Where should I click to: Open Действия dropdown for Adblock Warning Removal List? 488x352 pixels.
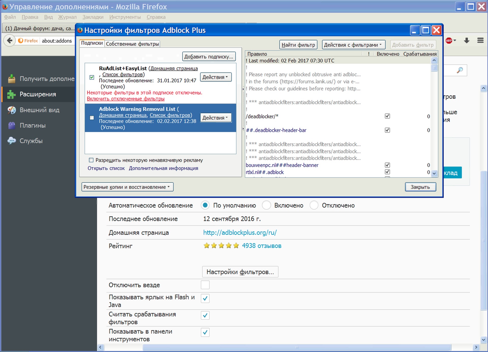coord(216,118)
